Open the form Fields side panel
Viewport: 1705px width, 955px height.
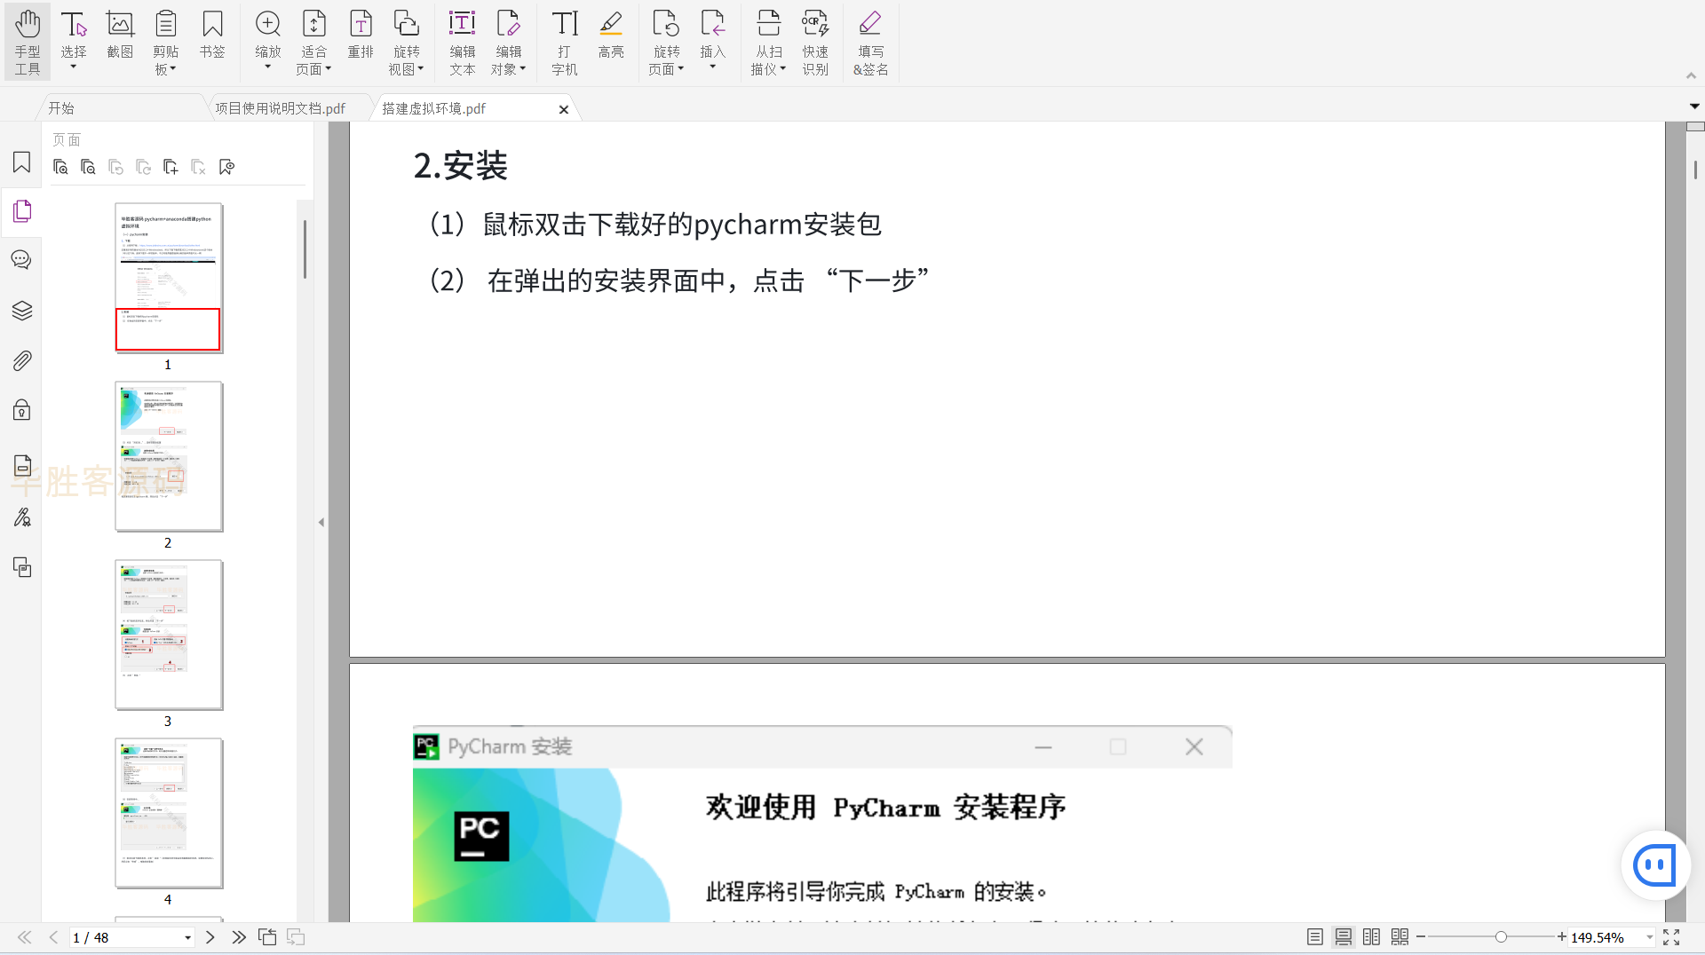[22, 466]
